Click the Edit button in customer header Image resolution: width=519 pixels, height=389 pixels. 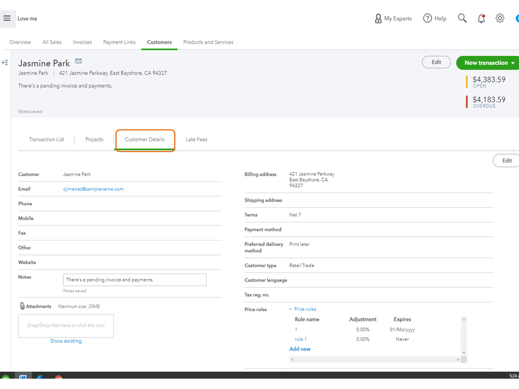[436, 62]
